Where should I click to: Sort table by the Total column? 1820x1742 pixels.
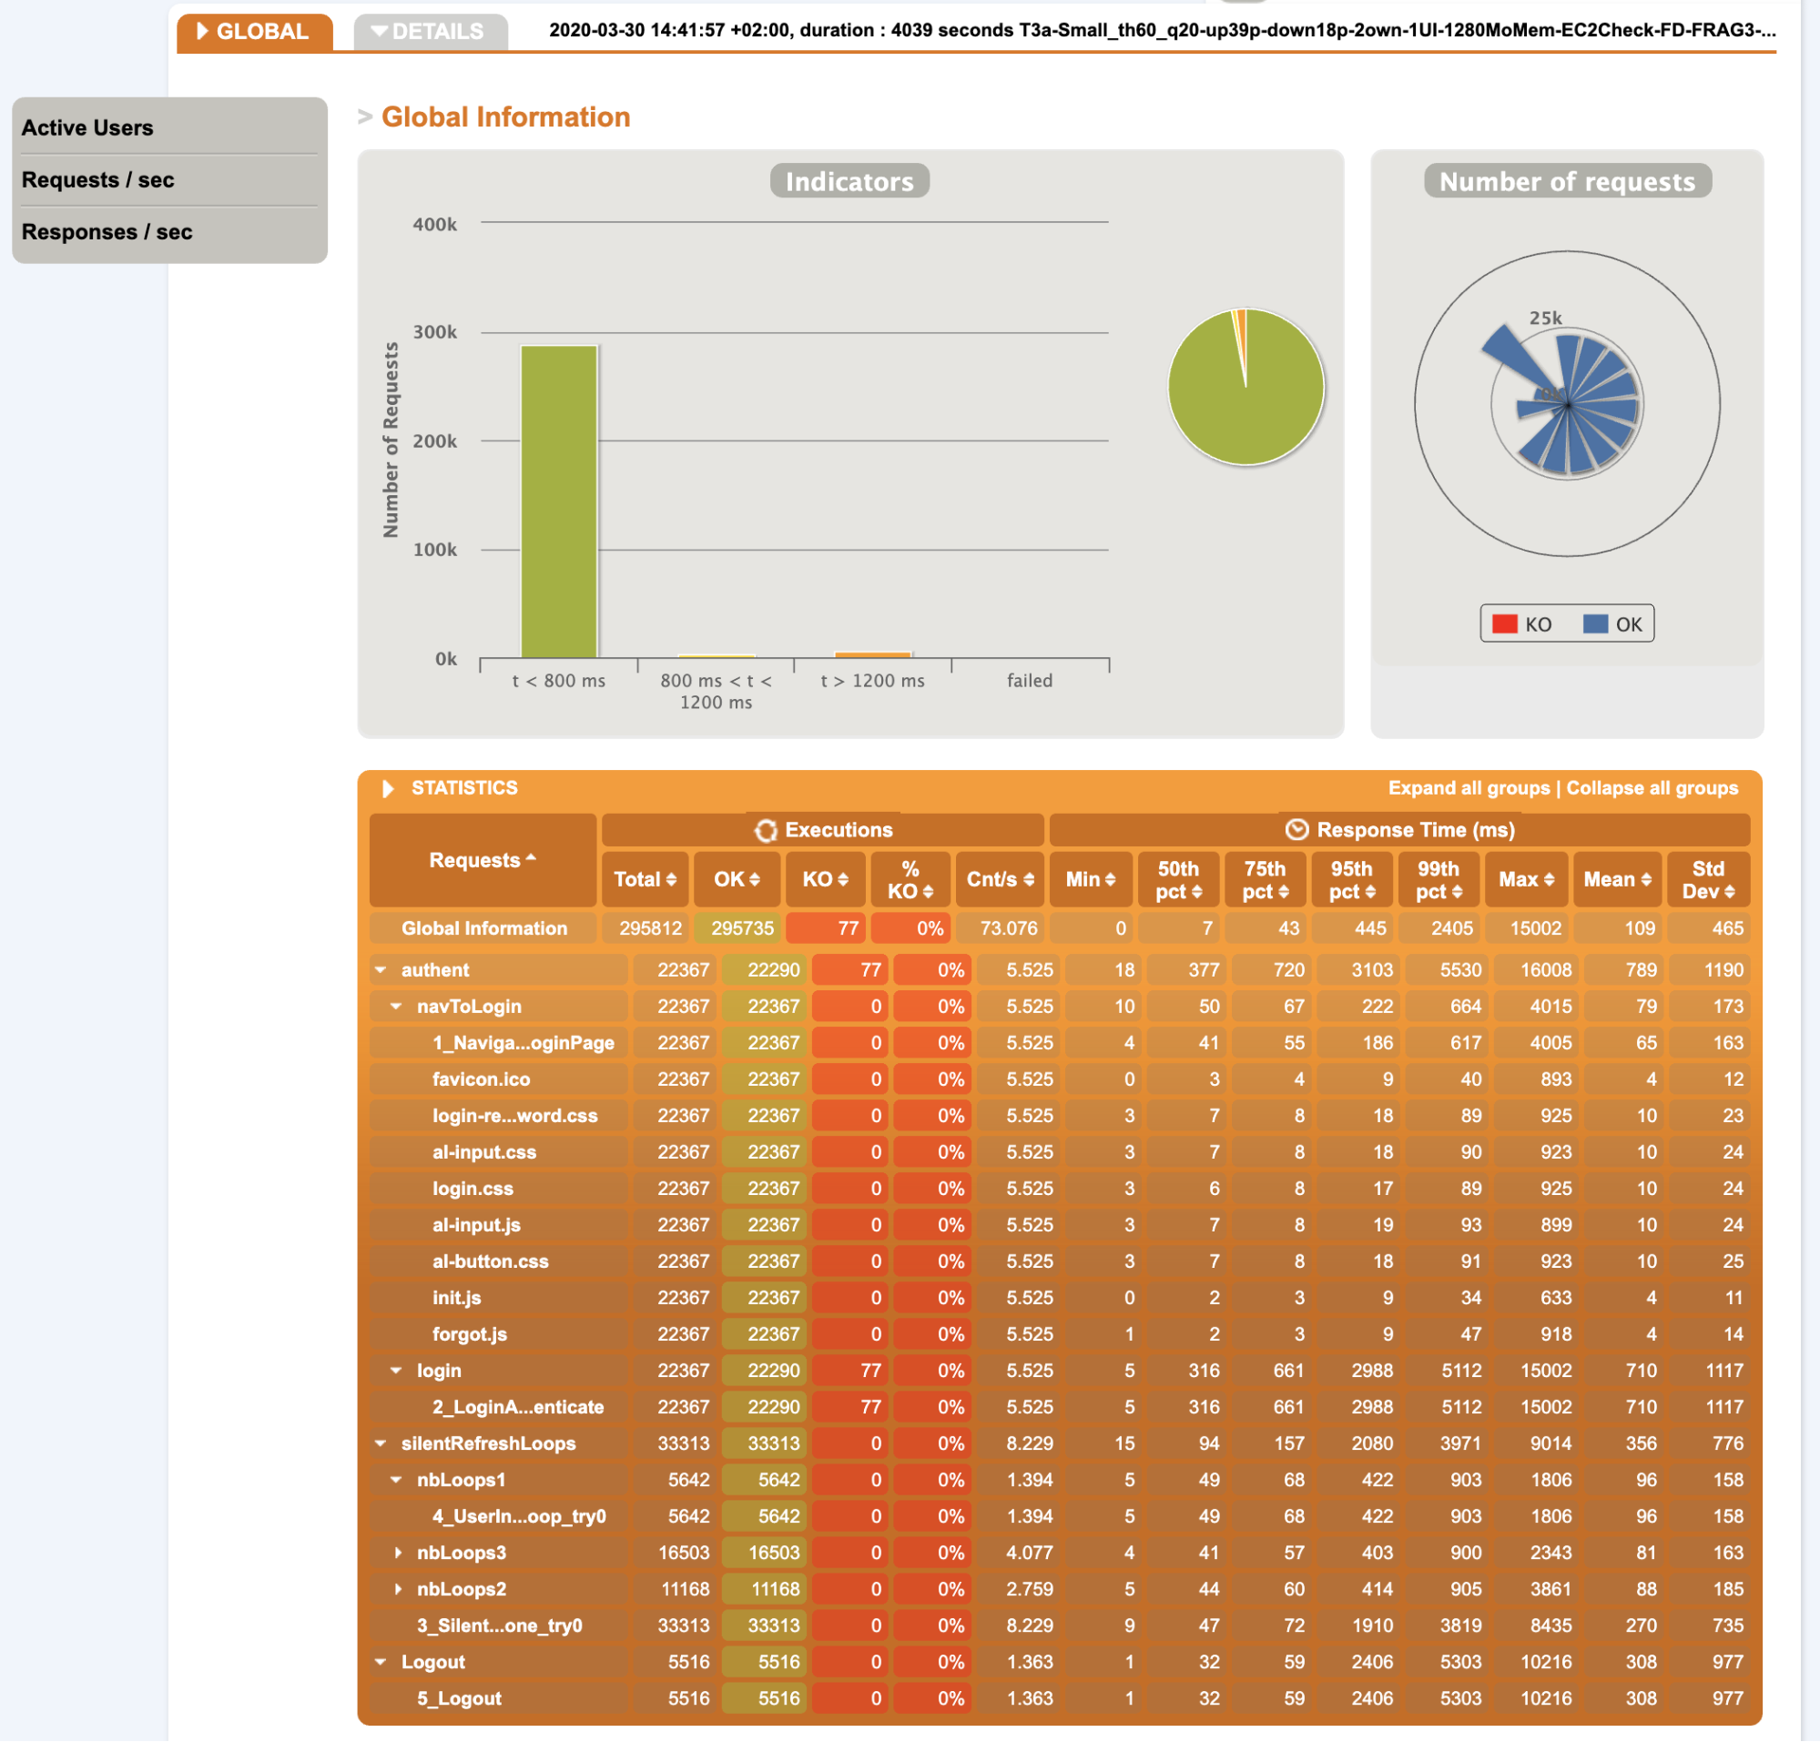click(x=645, y=879)
